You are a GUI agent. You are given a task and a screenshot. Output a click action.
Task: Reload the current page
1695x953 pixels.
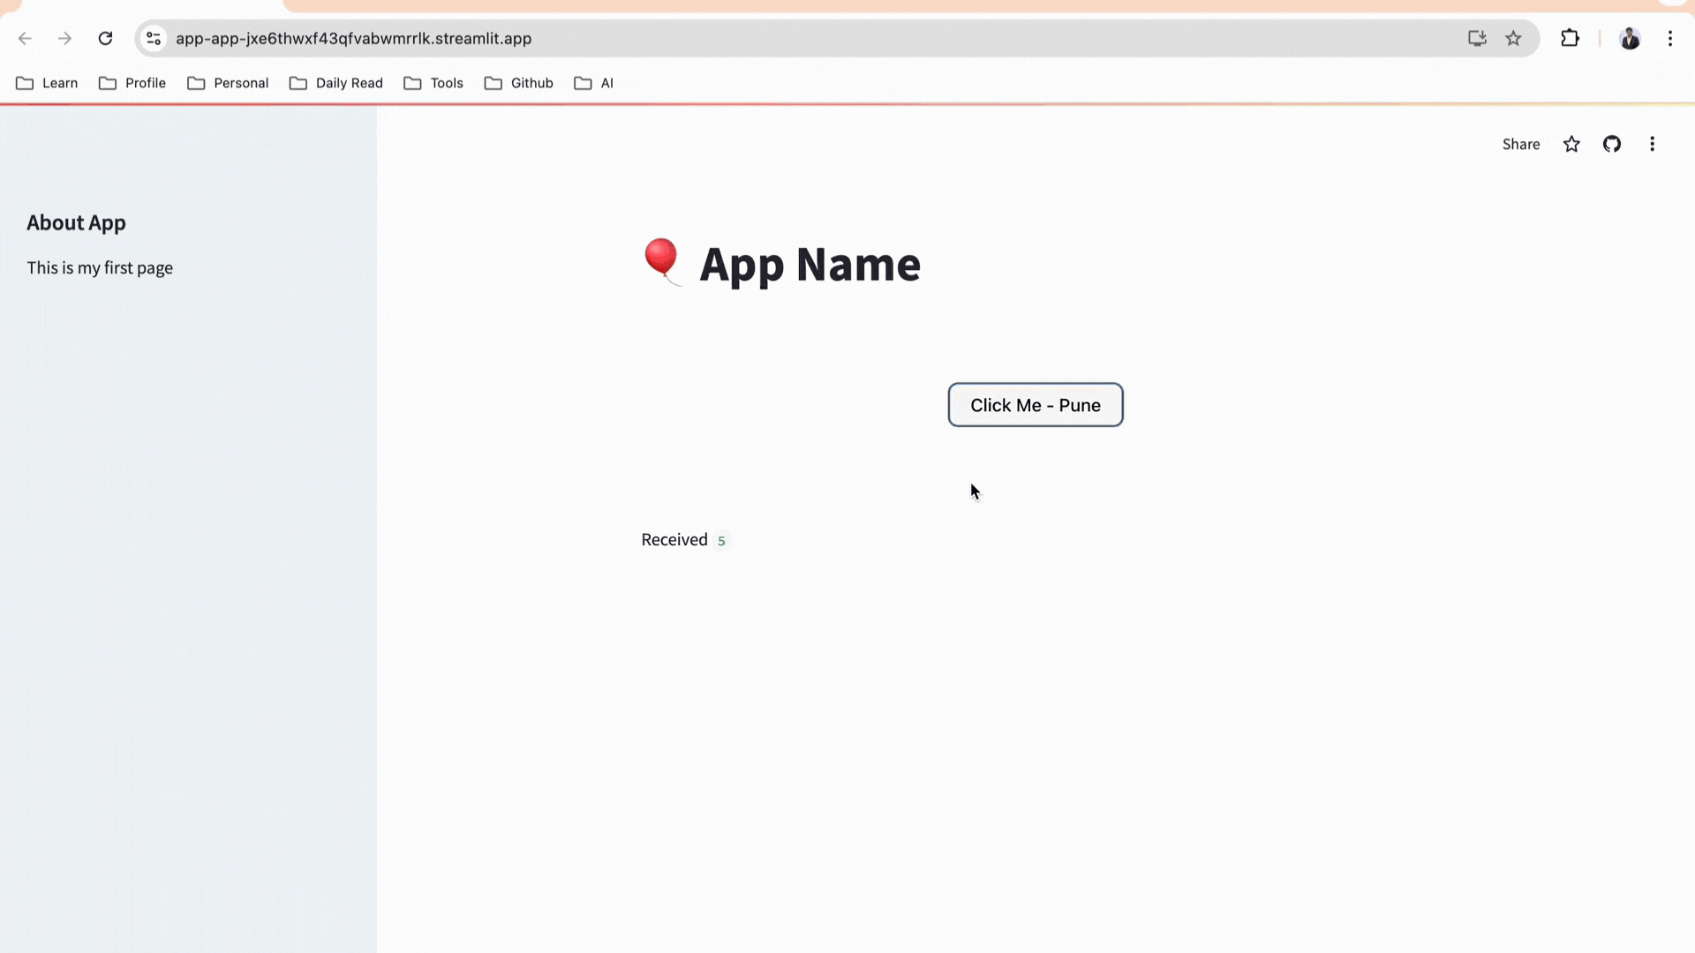point(105,38)
